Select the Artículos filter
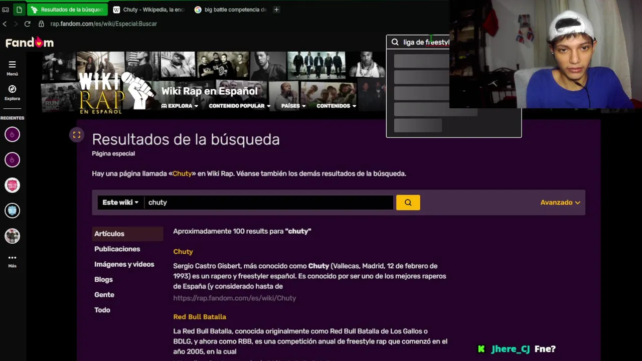This screenshot has width=642, height=361. pos(128,234)
